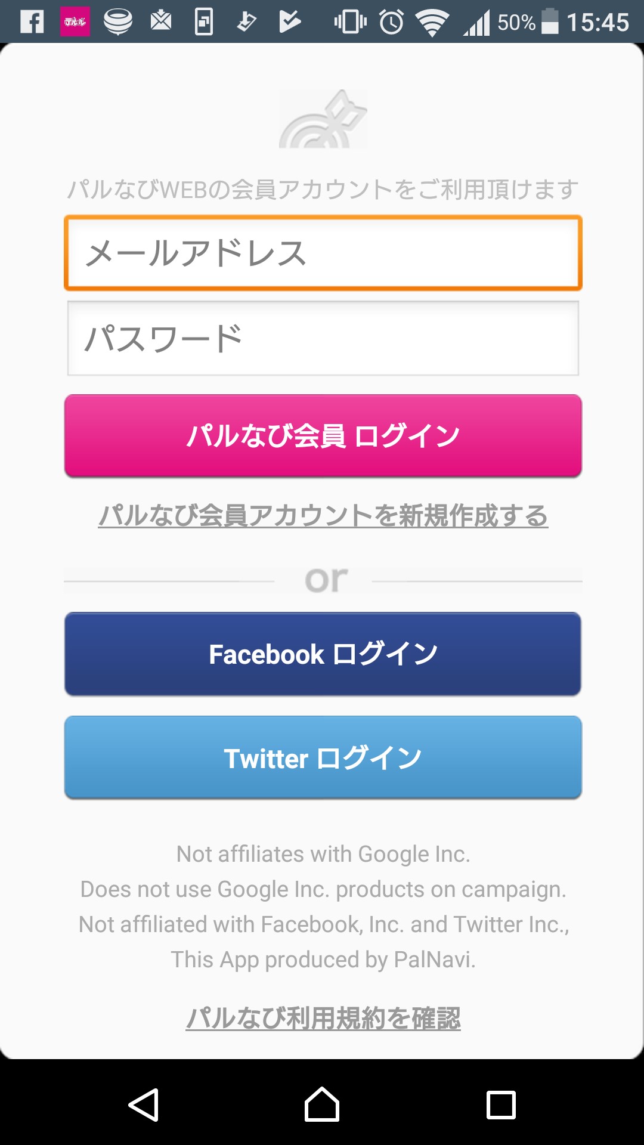Tap the alarm clock status icon

pos(392,22)
